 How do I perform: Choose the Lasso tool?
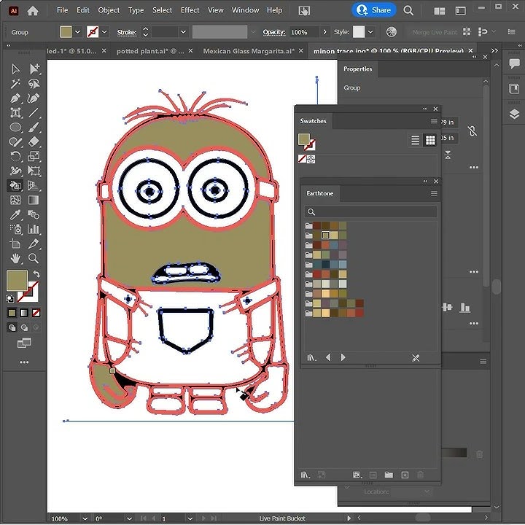[x=34, y=83]
